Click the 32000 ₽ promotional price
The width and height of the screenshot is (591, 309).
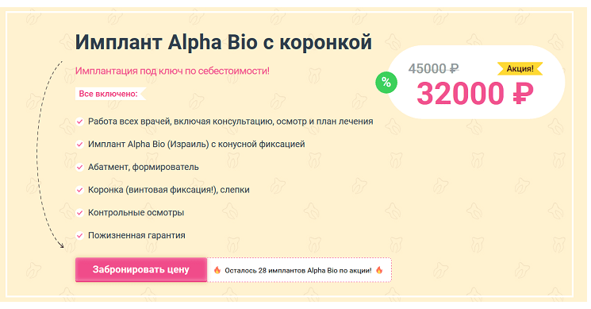coord(475,94)
